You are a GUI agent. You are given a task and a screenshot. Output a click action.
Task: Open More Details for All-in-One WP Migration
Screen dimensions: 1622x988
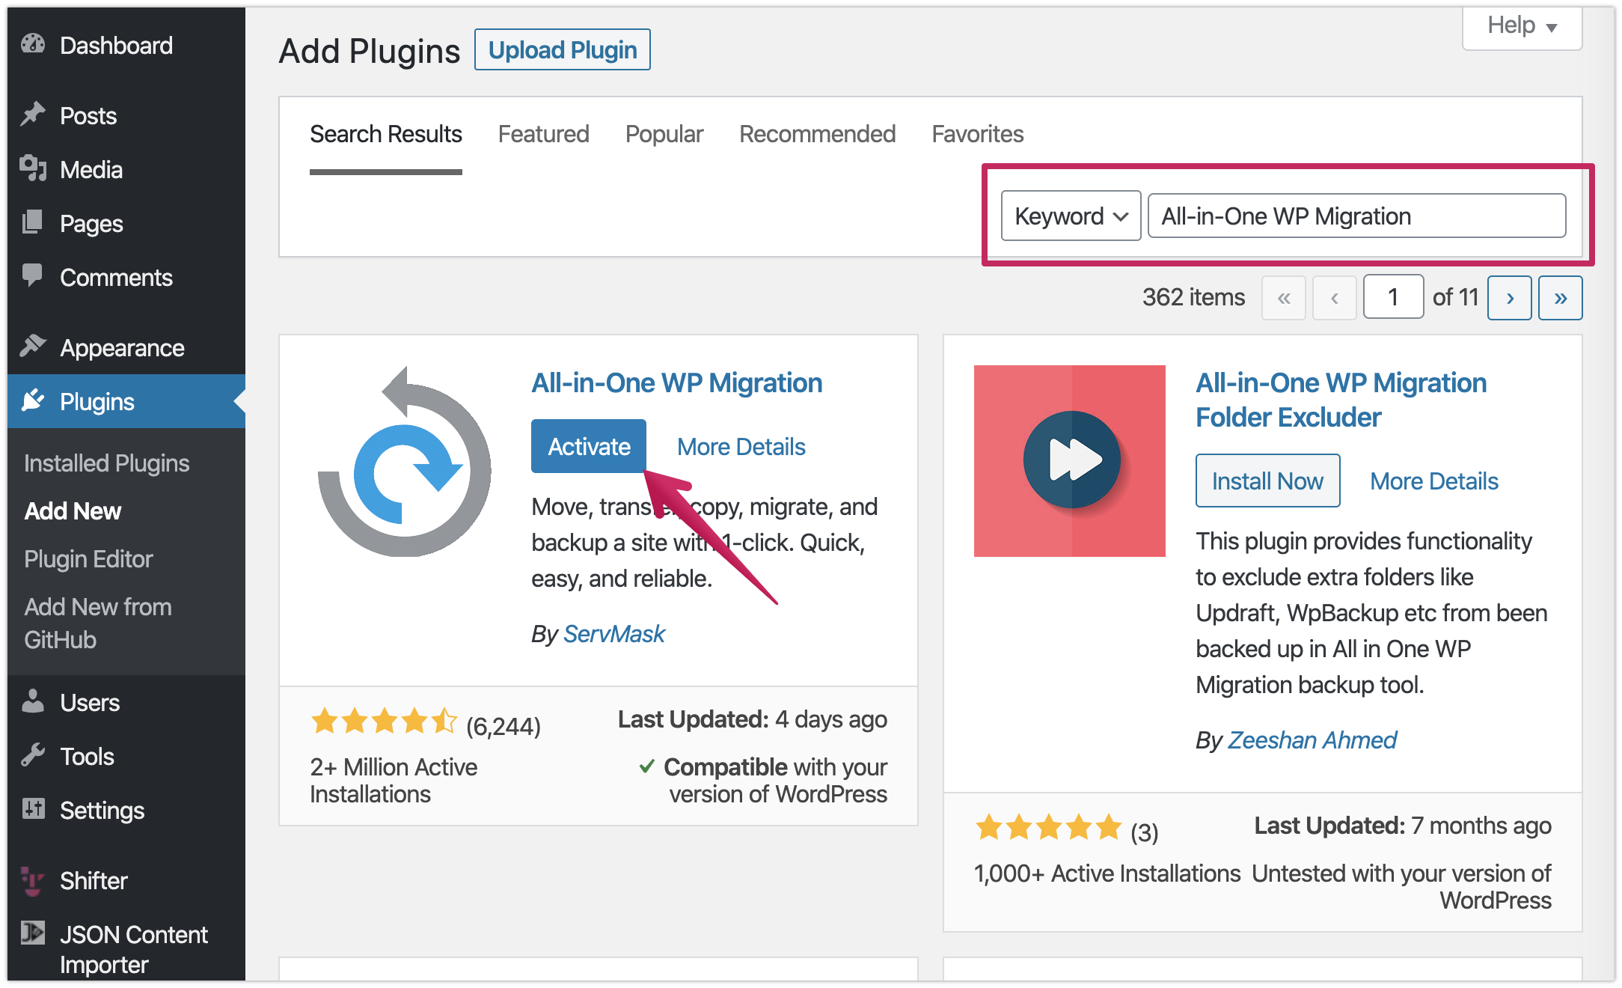[741, 447]
